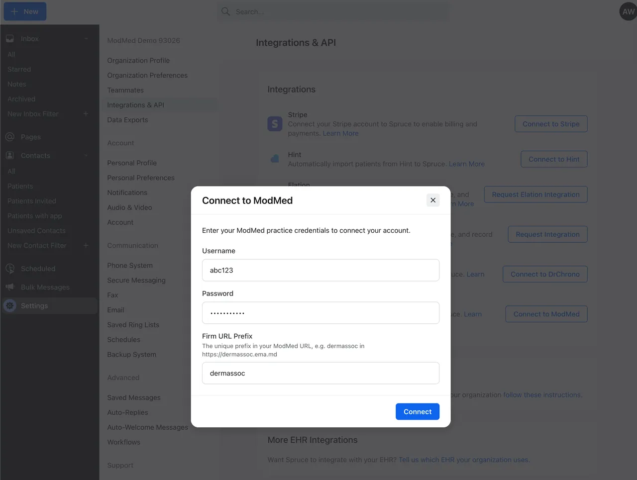Open Stripe Learn More link
Screen dimensions: 637x480
(x=340, y=133)
